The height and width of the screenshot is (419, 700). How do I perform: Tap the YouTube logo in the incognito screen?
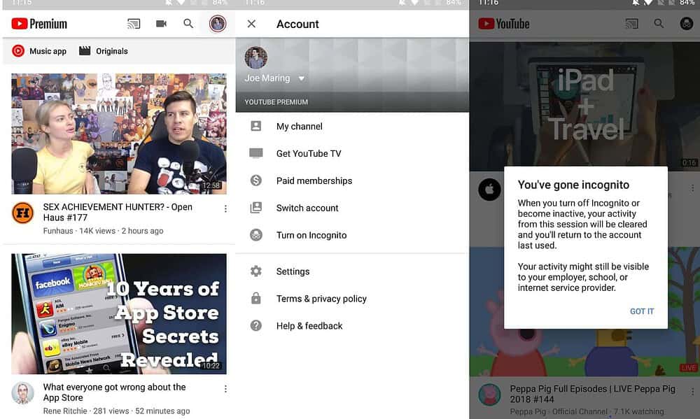pos(503,24)
